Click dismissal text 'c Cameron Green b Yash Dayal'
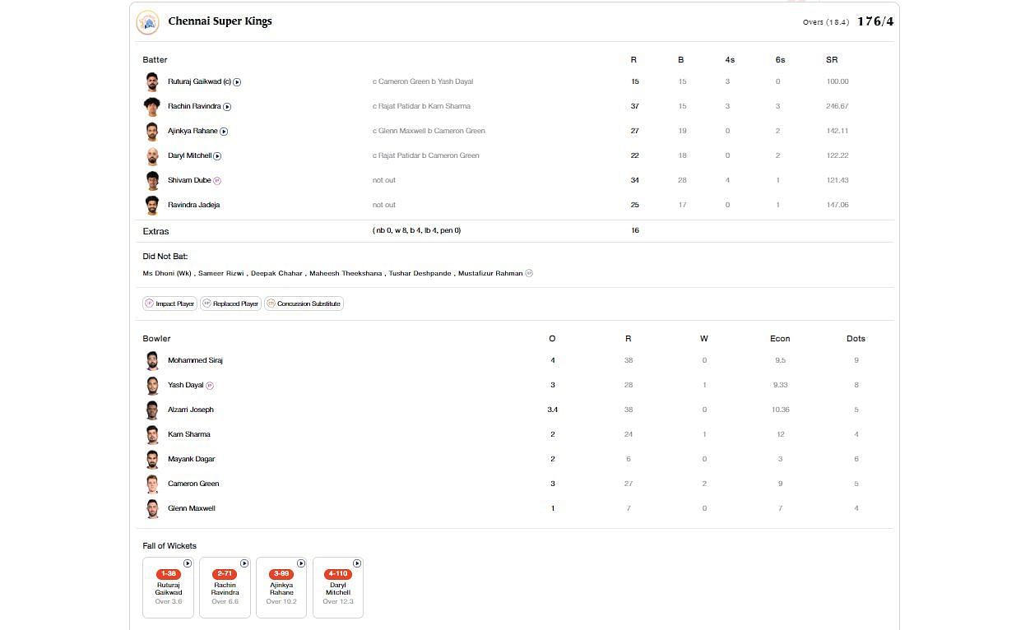Image resolution: width=1030 pixels, height=630 pixels. [423, 82]
